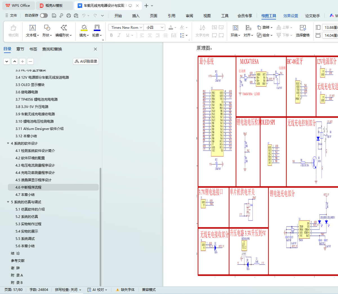The width and height of the screenshot is (338, 294).
Task: Close the navigation sidebar panel
Action: click(95, 49)
